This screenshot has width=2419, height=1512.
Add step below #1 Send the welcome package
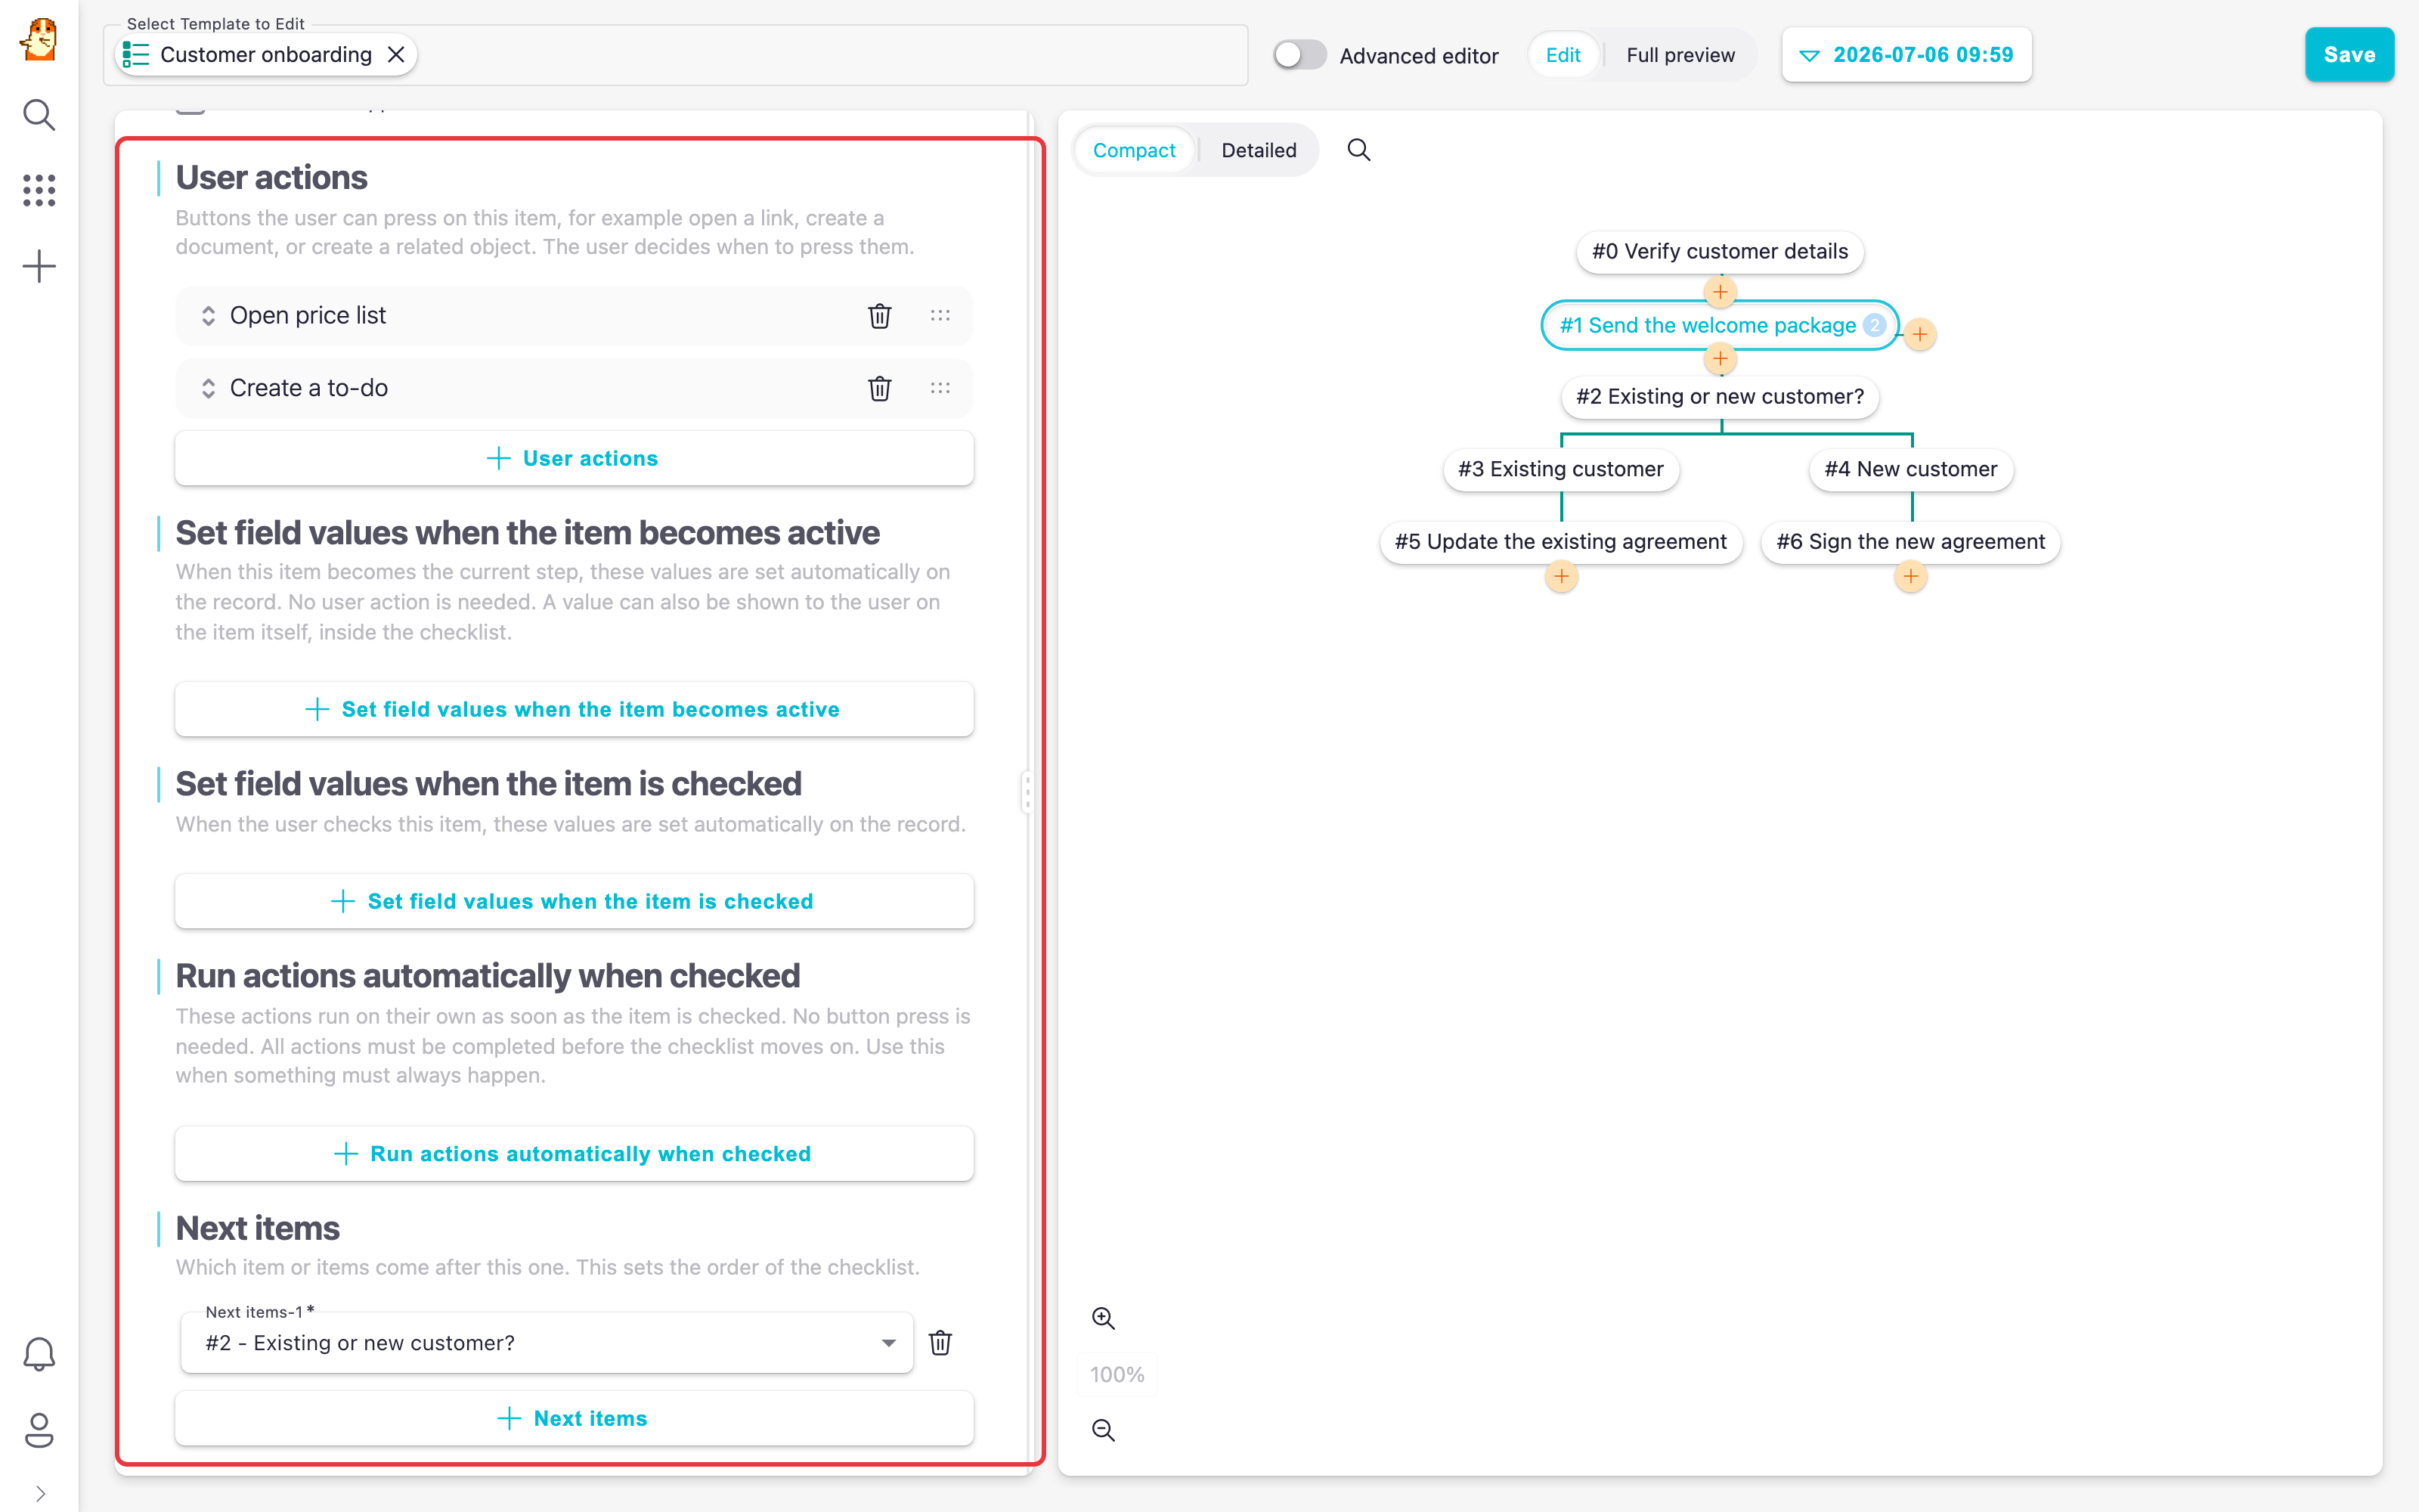[1719, 358]
